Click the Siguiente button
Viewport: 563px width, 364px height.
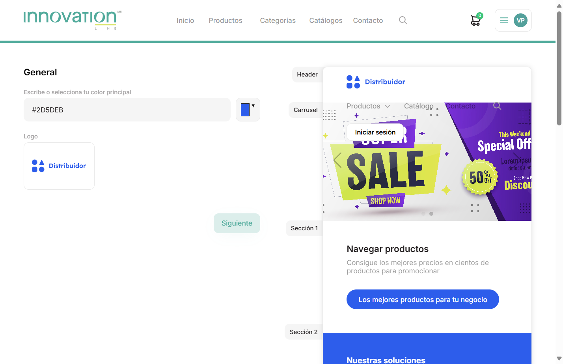237,223
